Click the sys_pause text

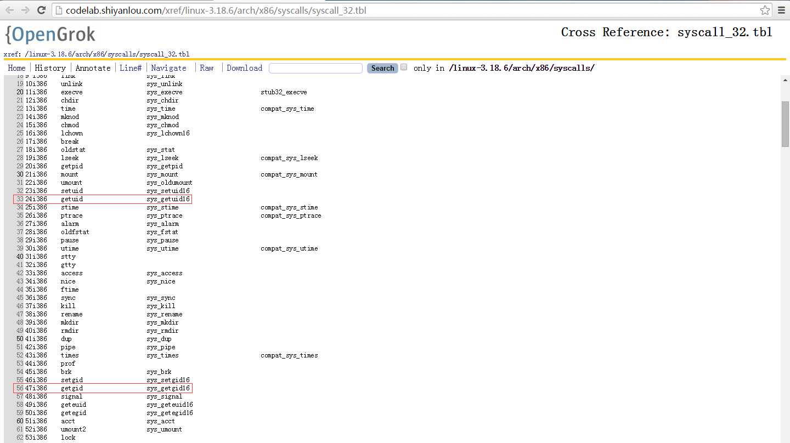click(x=162, y=240)
